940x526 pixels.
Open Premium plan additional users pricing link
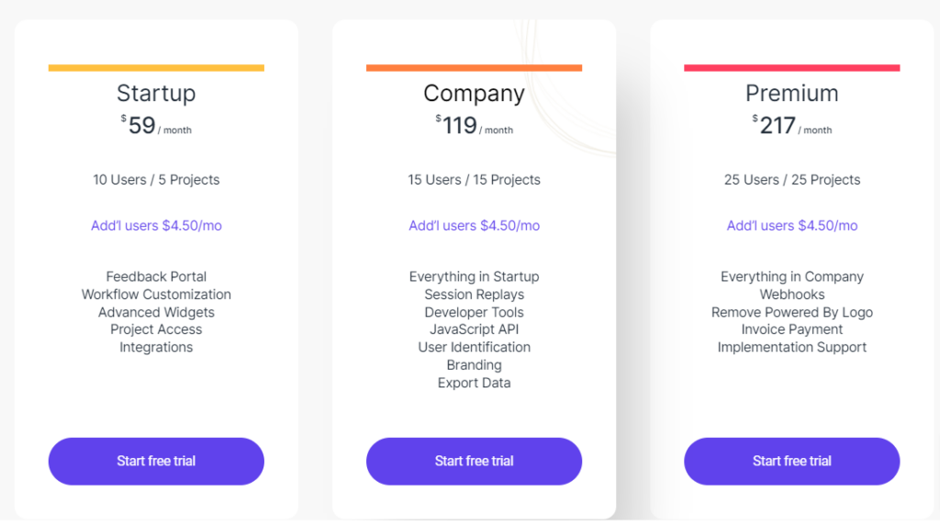pos(791,226)
